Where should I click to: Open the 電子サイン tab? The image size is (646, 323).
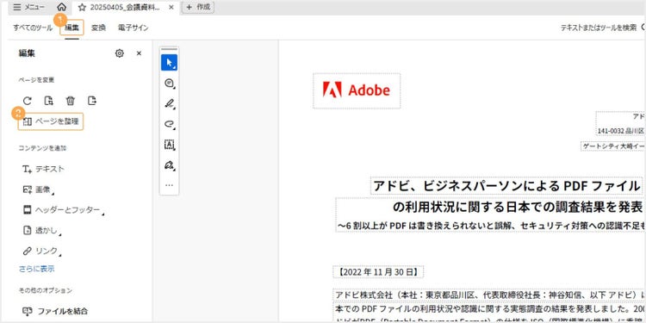click(133, 28)
